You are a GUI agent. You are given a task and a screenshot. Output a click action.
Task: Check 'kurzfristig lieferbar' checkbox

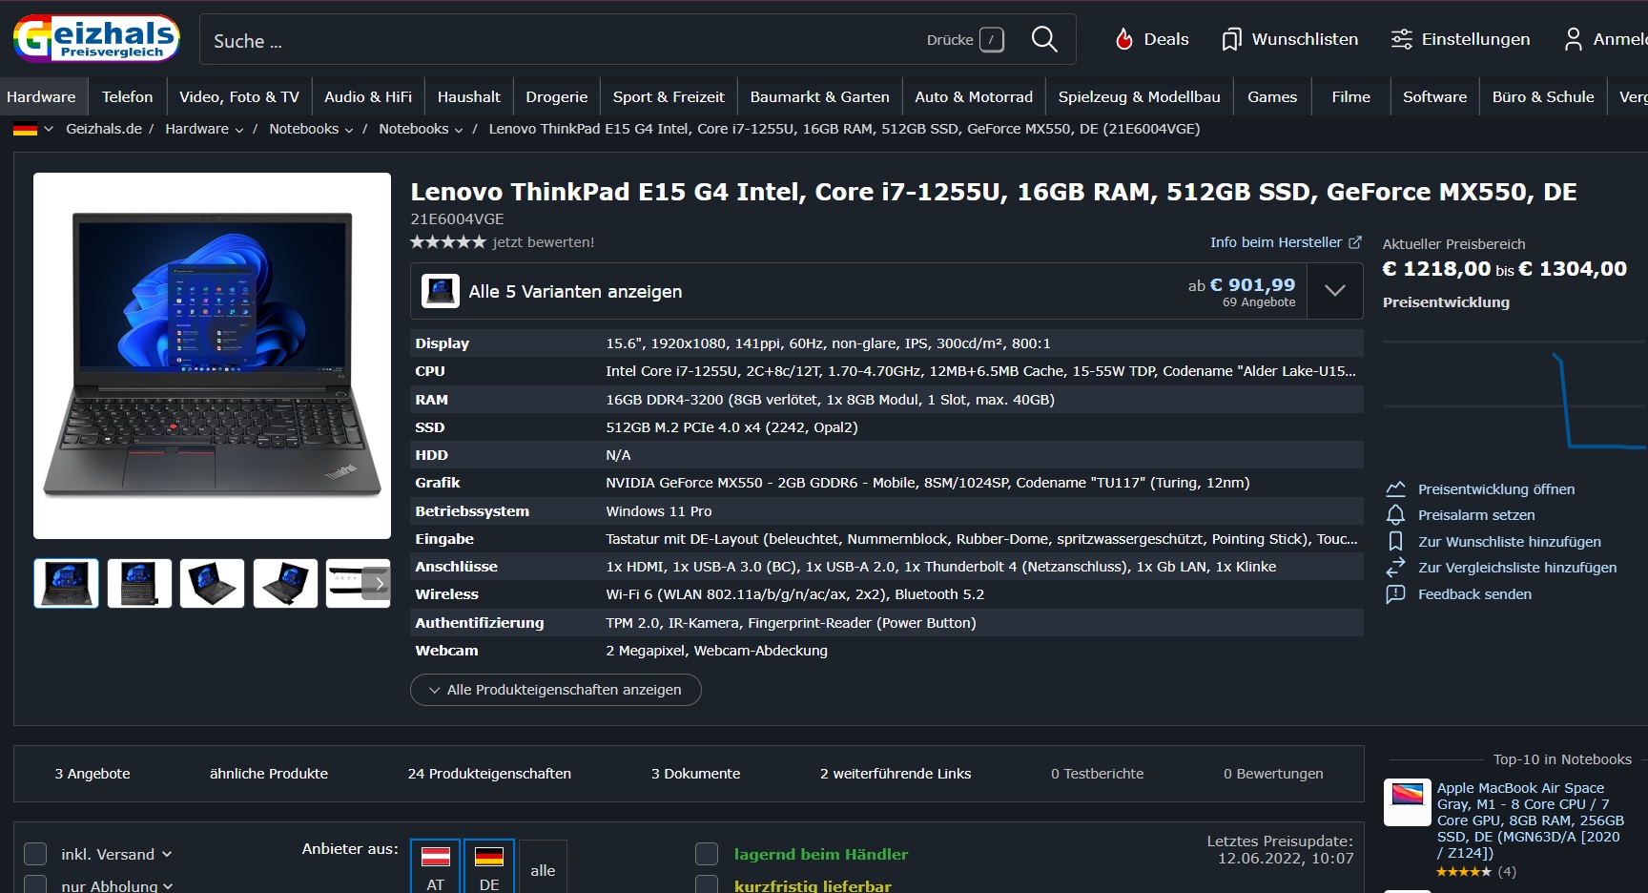click(707, 884)
